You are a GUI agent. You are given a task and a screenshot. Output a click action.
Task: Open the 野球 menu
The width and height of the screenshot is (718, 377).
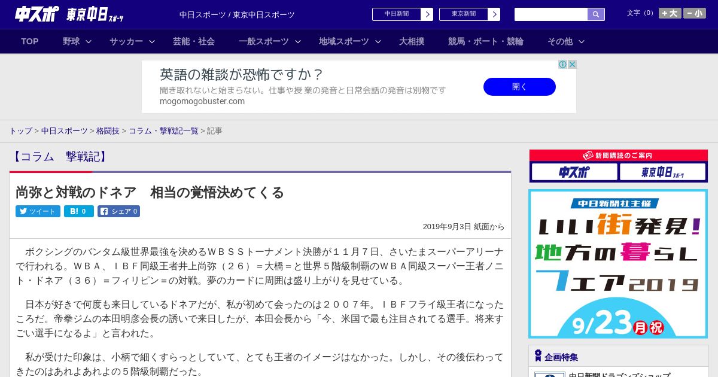pyautogui.click(x=71, y=41)
